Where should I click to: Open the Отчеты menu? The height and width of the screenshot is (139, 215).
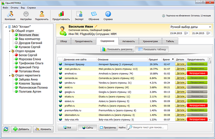(14, 7)
